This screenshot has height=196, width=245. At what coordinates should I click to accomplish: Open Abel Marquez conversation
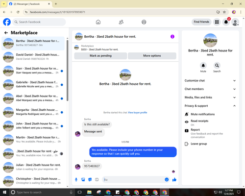pos(33,98)
